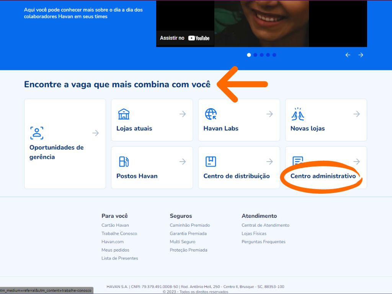Click the Novas lojas clapping hands icon
Viewport: 392px width, 294px height.
point(298,114)
